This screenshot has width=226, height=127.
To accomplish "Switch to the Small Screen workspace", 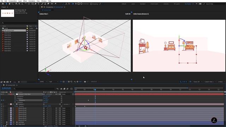I will 154,4.
